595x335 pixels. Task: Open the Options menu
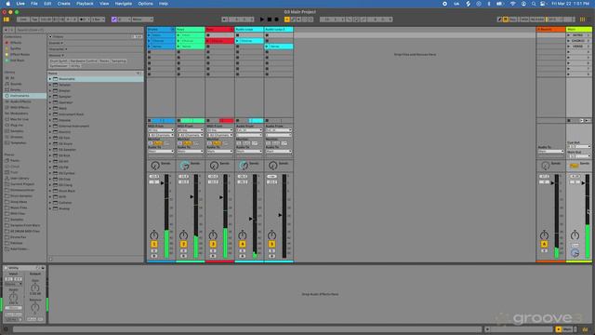[145, 4]
